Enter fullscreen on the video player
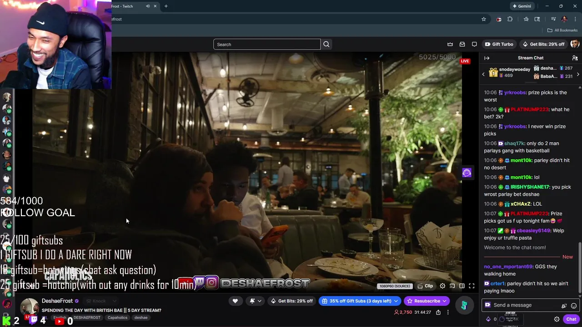The image size is (582, 327). 472,286
